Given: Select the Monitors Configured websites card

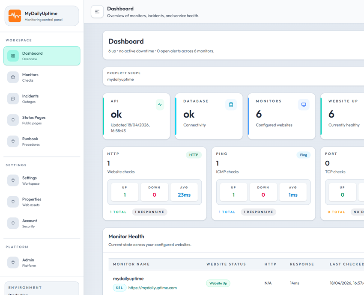Looking at the screenshot, I should tap(281, 116).
